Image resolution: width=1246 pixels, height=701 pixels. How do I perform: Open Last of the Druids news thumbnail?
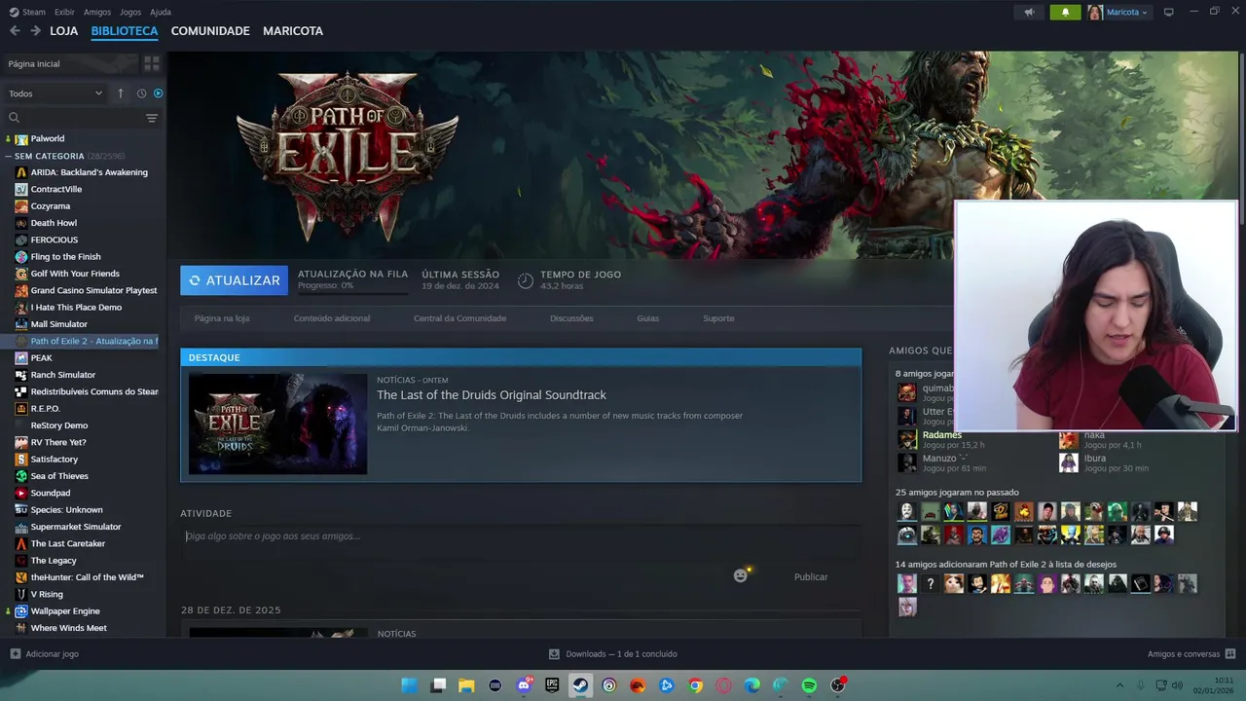coord(277,424)
